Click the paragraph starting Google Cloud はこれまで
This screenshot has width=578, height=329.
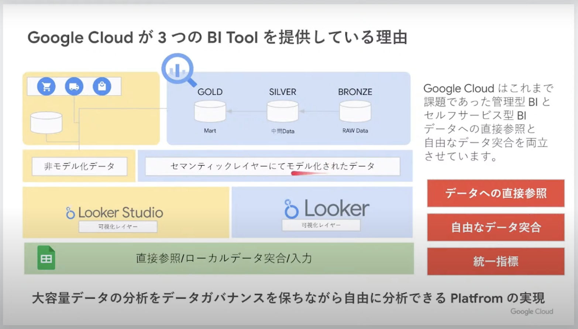[488, 122]
